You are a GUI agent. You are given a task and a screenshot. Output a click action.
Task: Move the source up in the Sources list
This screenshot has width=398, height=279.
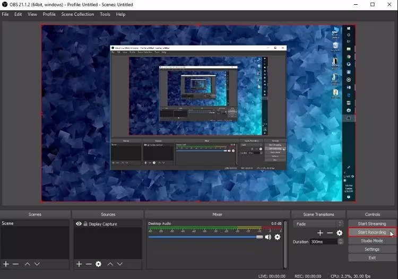[110, 264]
